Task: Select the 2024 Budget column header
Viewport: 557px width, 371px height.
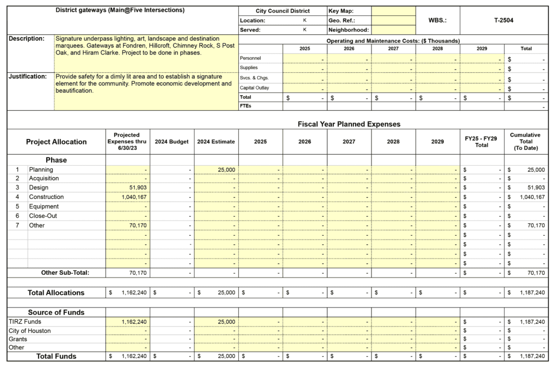Action: coord(171,142)
